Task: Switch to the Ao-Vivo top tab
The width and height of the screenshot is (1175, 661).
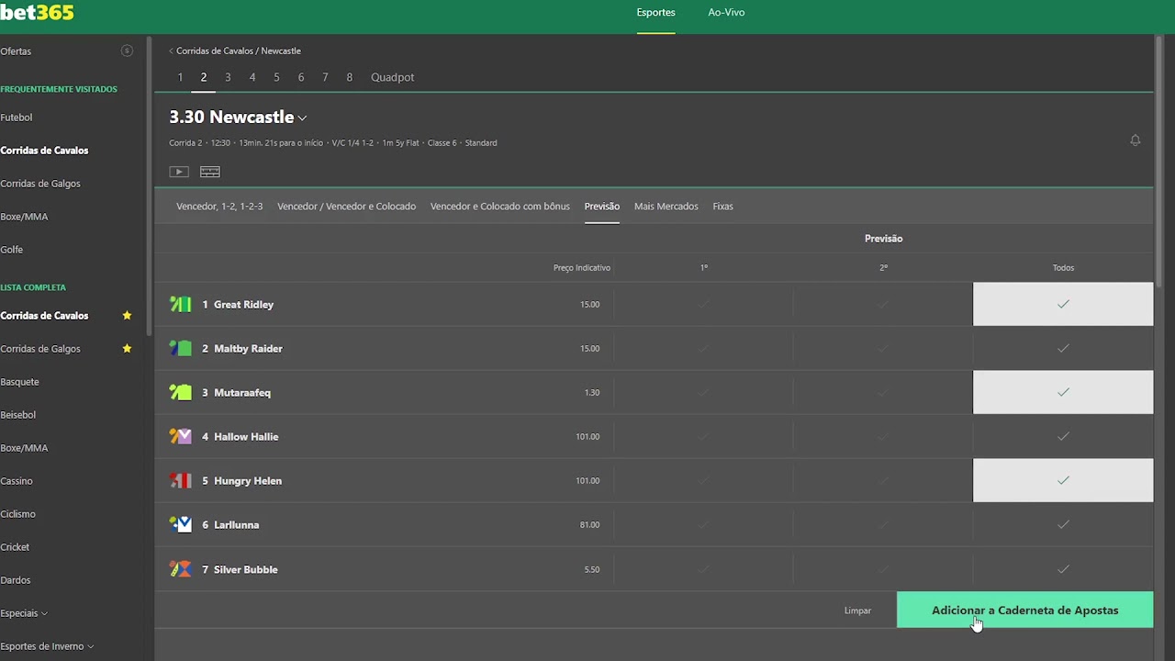Action: 726,13
